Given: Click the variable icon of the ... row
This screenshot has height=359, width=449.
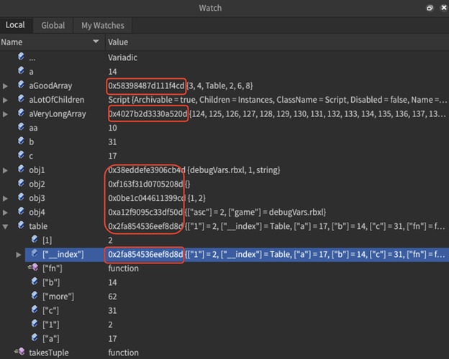Looking at the screenshot, I should tap(21, 56).
